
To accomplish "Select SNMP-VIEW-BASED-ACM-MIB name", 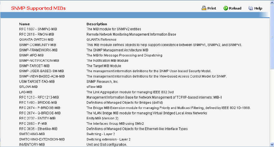I will coord(42,76).
